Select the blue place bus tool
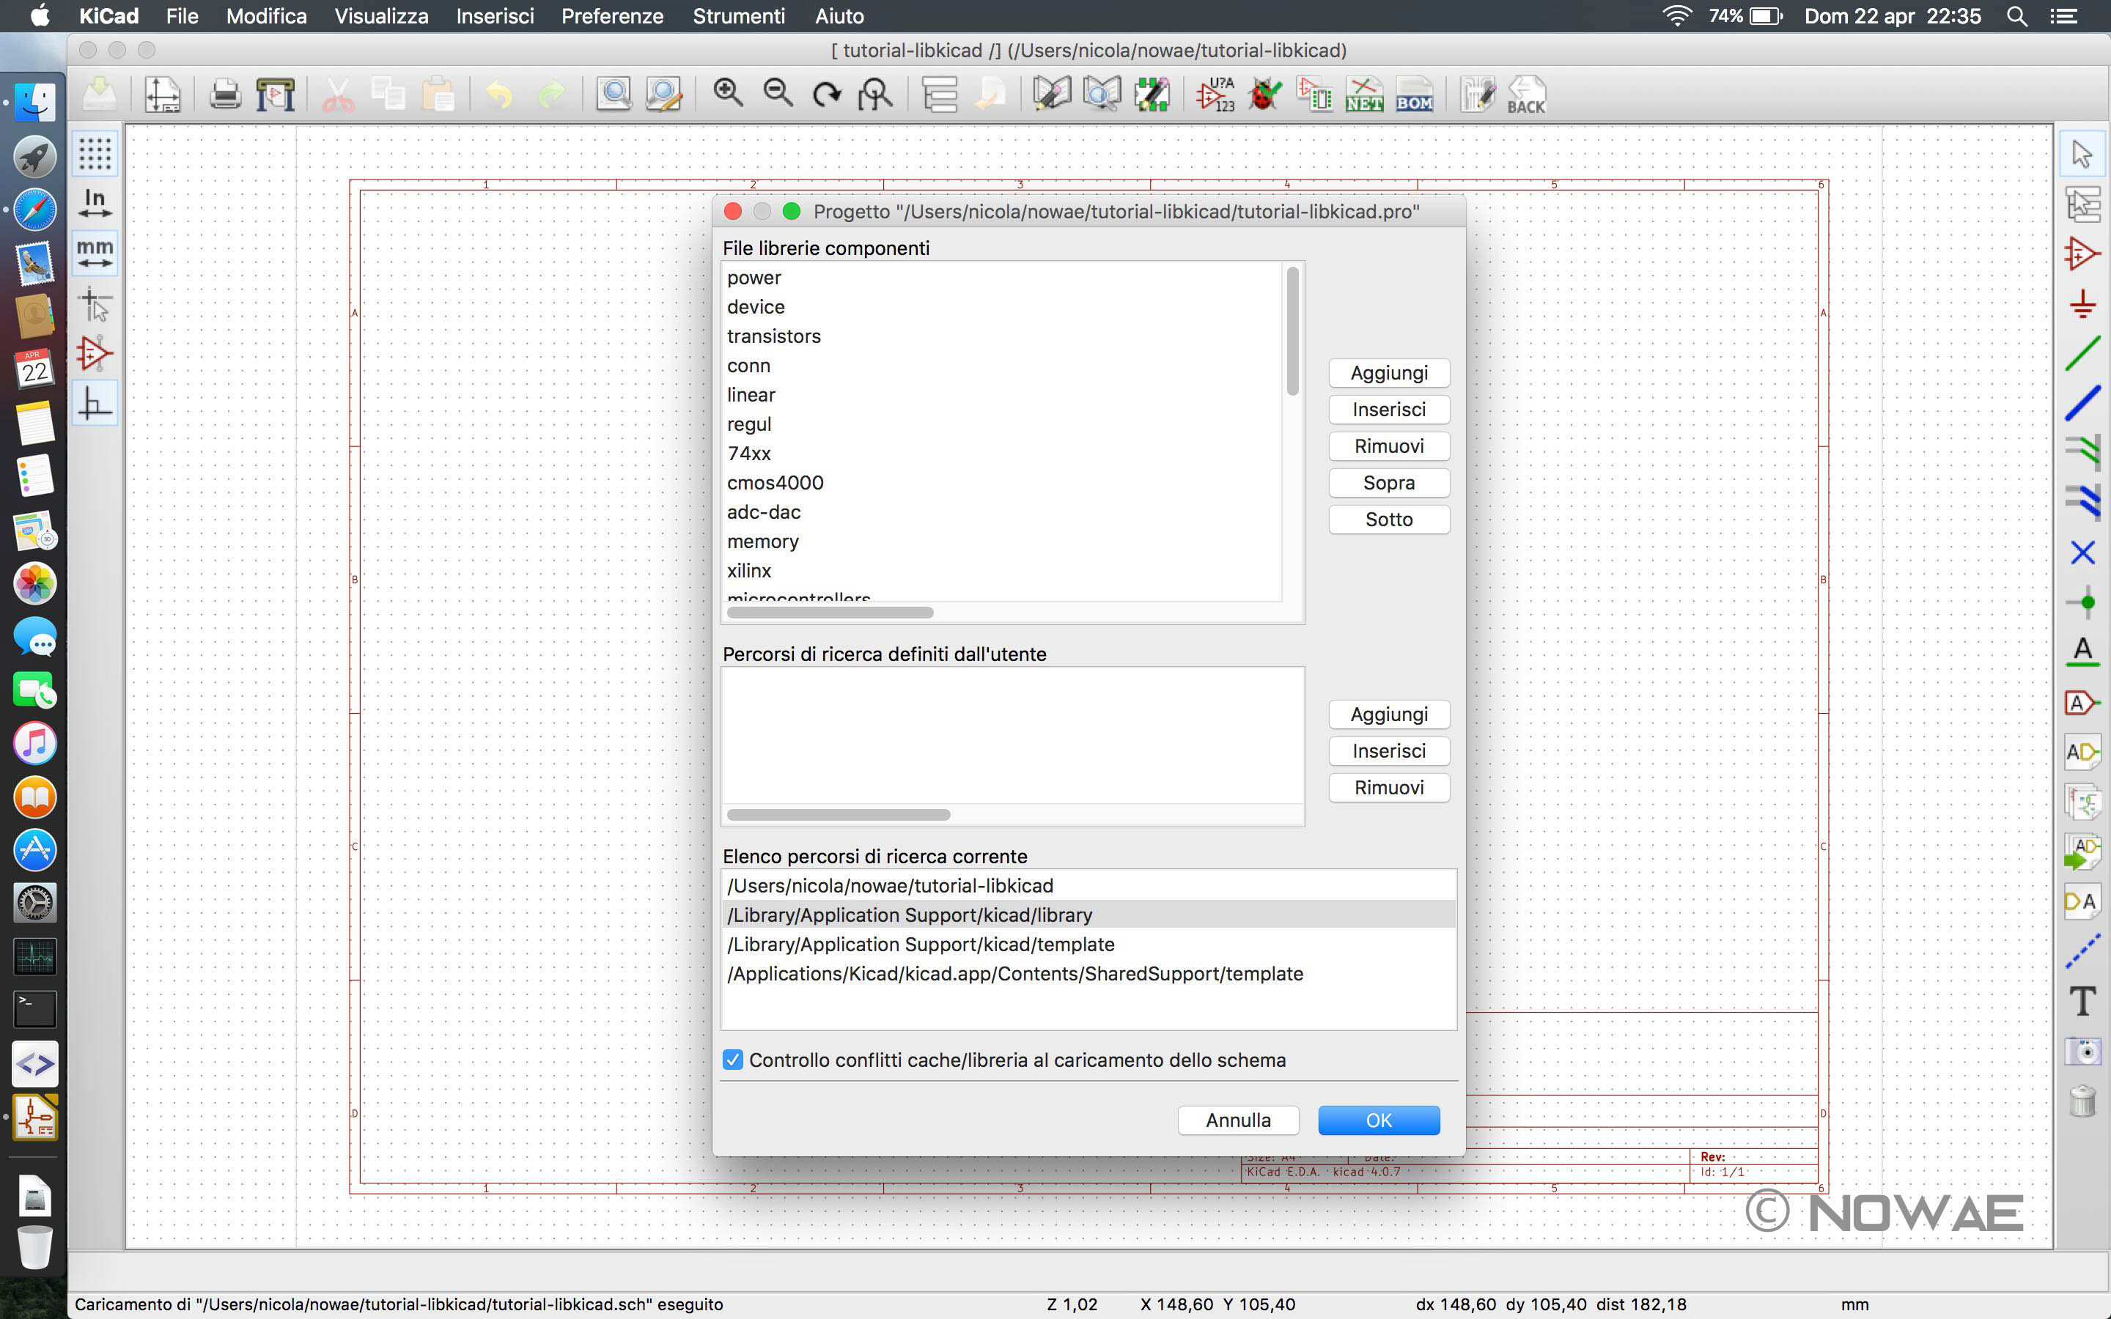The width and height of the screenshot is (2111, 1319). point(2083,403)
